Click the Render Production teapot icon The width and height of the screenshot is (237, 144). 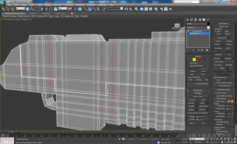170,9
